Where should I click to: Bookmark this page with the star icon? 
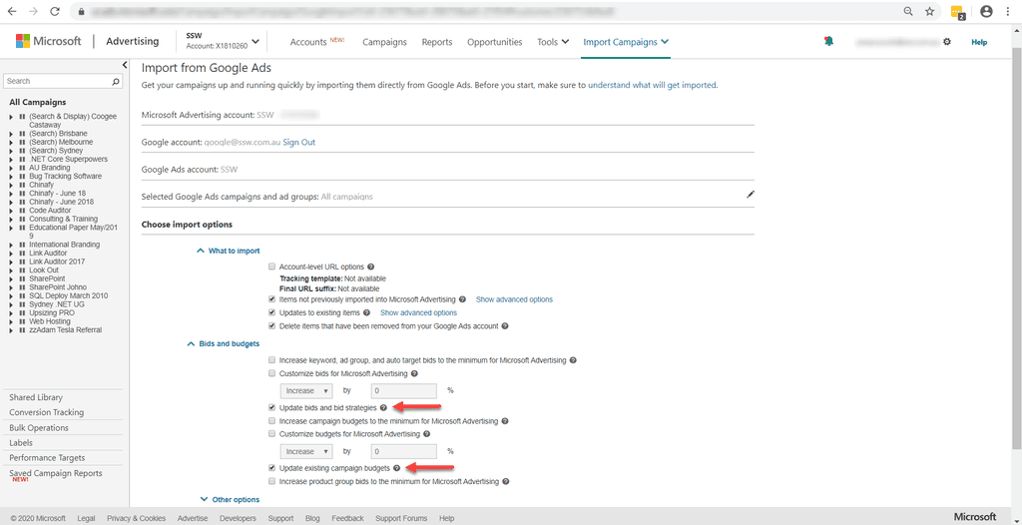(929, 11)
